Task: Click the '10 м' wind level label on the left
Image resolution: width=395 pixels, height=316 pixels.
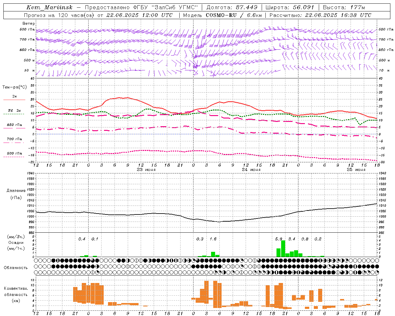Action: tap(29, 70)
